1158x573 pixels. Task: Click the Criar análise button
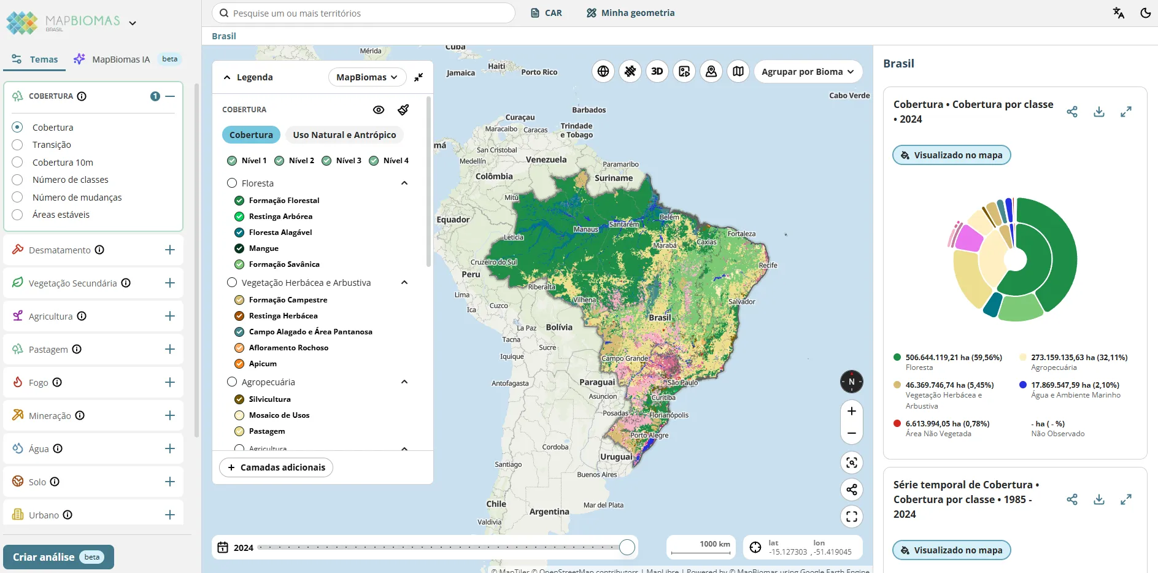(x=58, y=556)
